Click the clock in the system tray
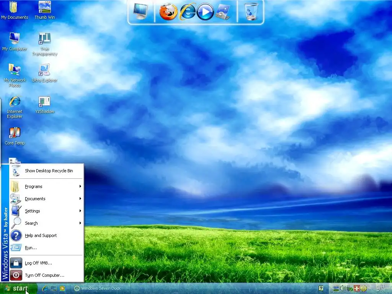Image resolution: width=392 pixels, height=294 pixels. click(381, 288)
